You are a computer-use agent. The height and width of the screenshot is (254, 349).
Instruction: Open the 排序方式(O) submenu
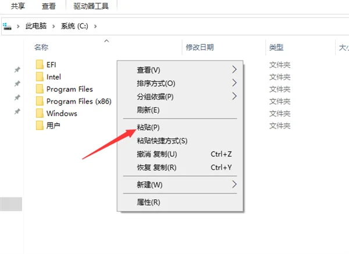click(x=180, y=83)
